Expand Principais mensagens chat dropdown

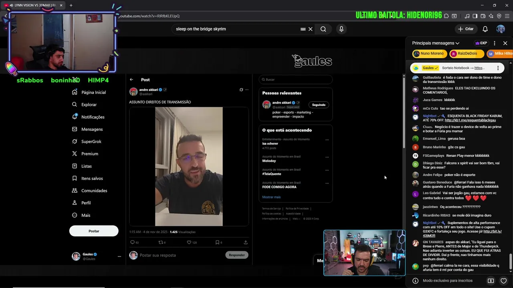436,43
